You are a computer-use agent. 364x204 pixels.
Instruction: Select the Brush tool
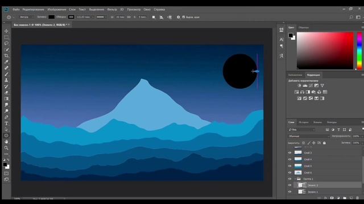pyautogui.click(x=6, y=74)
